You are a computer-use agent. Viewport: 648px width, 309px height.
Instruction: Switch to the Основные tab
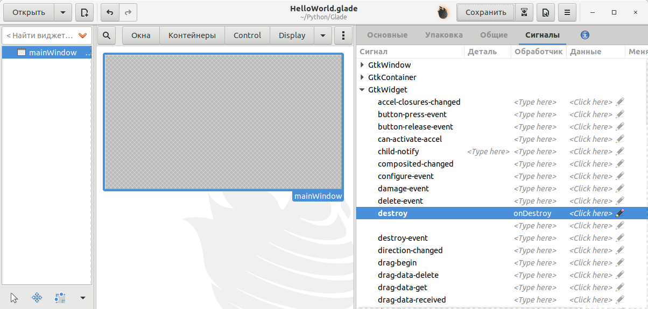(x=387, y=35)
